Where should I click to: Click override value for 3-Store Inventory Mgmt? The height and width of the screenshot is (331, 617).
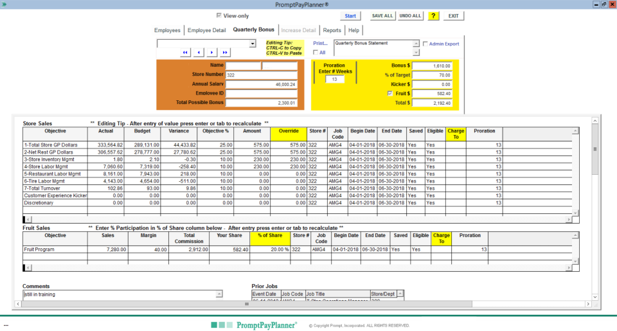click(x=289, y=159)
